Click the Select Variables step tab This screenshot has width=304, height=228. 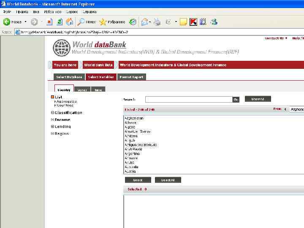pos(101,77)
